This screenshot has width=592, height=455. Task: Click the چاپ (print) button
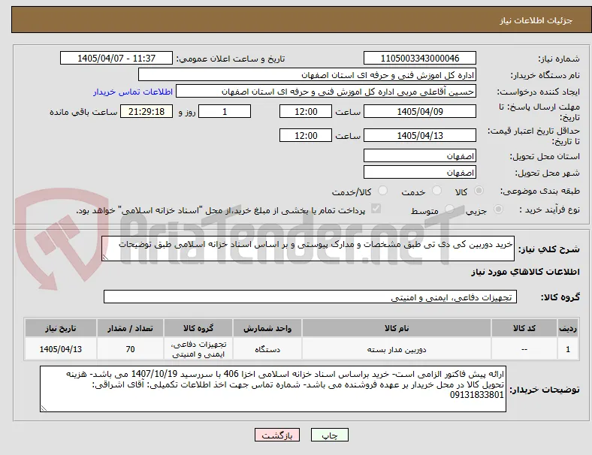click(329, 435)
